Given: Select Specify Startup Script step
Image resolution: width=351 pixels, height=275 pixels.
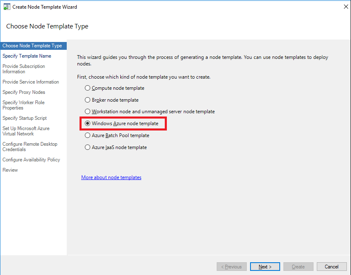Looking at the screenshot, I should pyautogui.click(x=25, y=118).
